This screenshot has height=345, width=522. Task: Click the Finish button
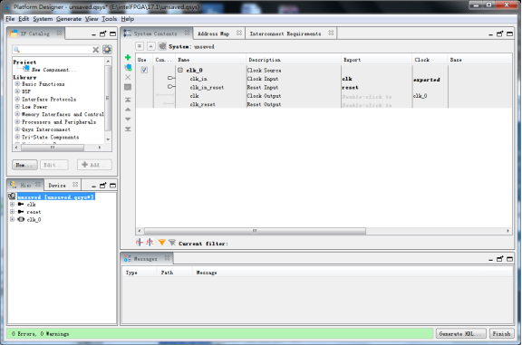coord(501,334)
